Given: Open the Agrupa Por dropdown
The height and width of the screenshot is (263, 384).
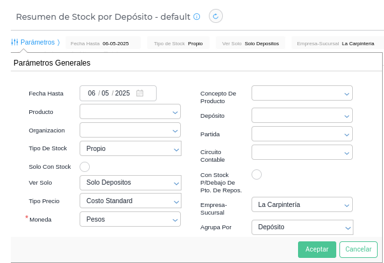Looking at the screenshot, I should (302, 227).
